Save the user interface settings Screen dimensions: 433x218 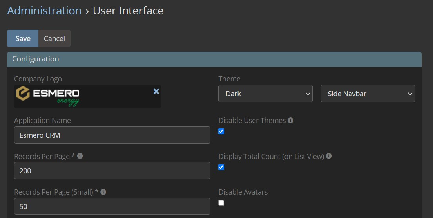(x=23, y=38)
